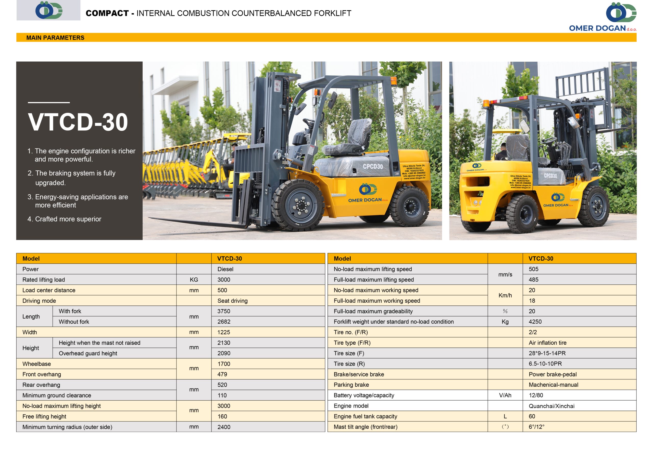Click the "Wheelbase" row label
The height and width of the screenshot is (461, 653).
(x=37, y=363)
